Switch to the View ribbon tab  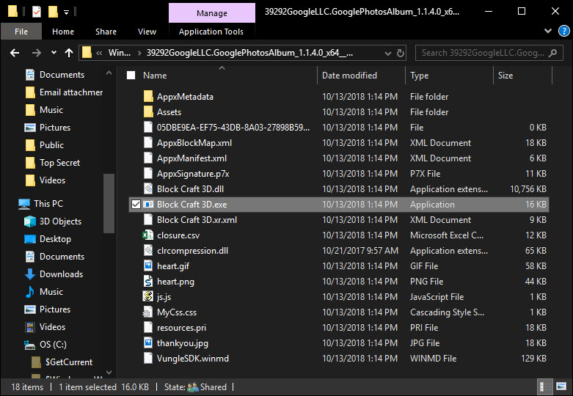pos(147,32)
